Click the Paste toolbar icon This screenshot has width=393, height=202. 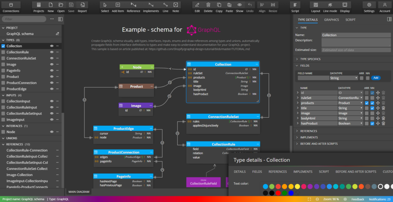(x=229, y=7)
